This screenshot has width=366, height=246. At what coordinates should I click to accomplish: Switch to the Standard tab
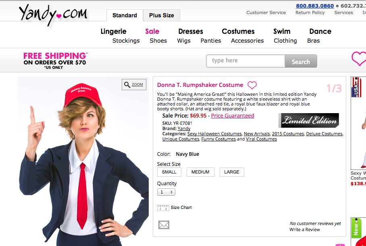click(125, 15)
